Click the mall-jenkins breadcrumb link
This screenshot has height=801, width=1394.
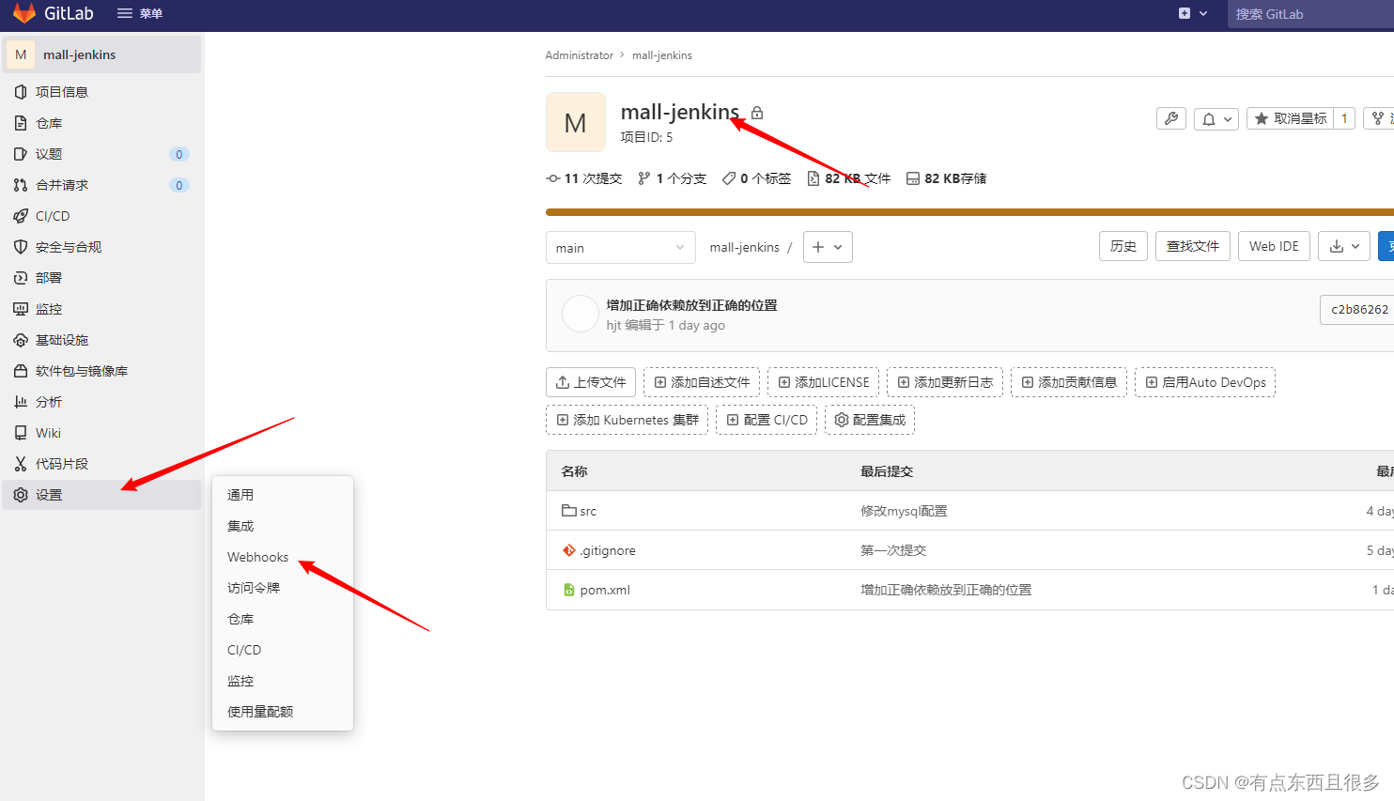point(662,55)
